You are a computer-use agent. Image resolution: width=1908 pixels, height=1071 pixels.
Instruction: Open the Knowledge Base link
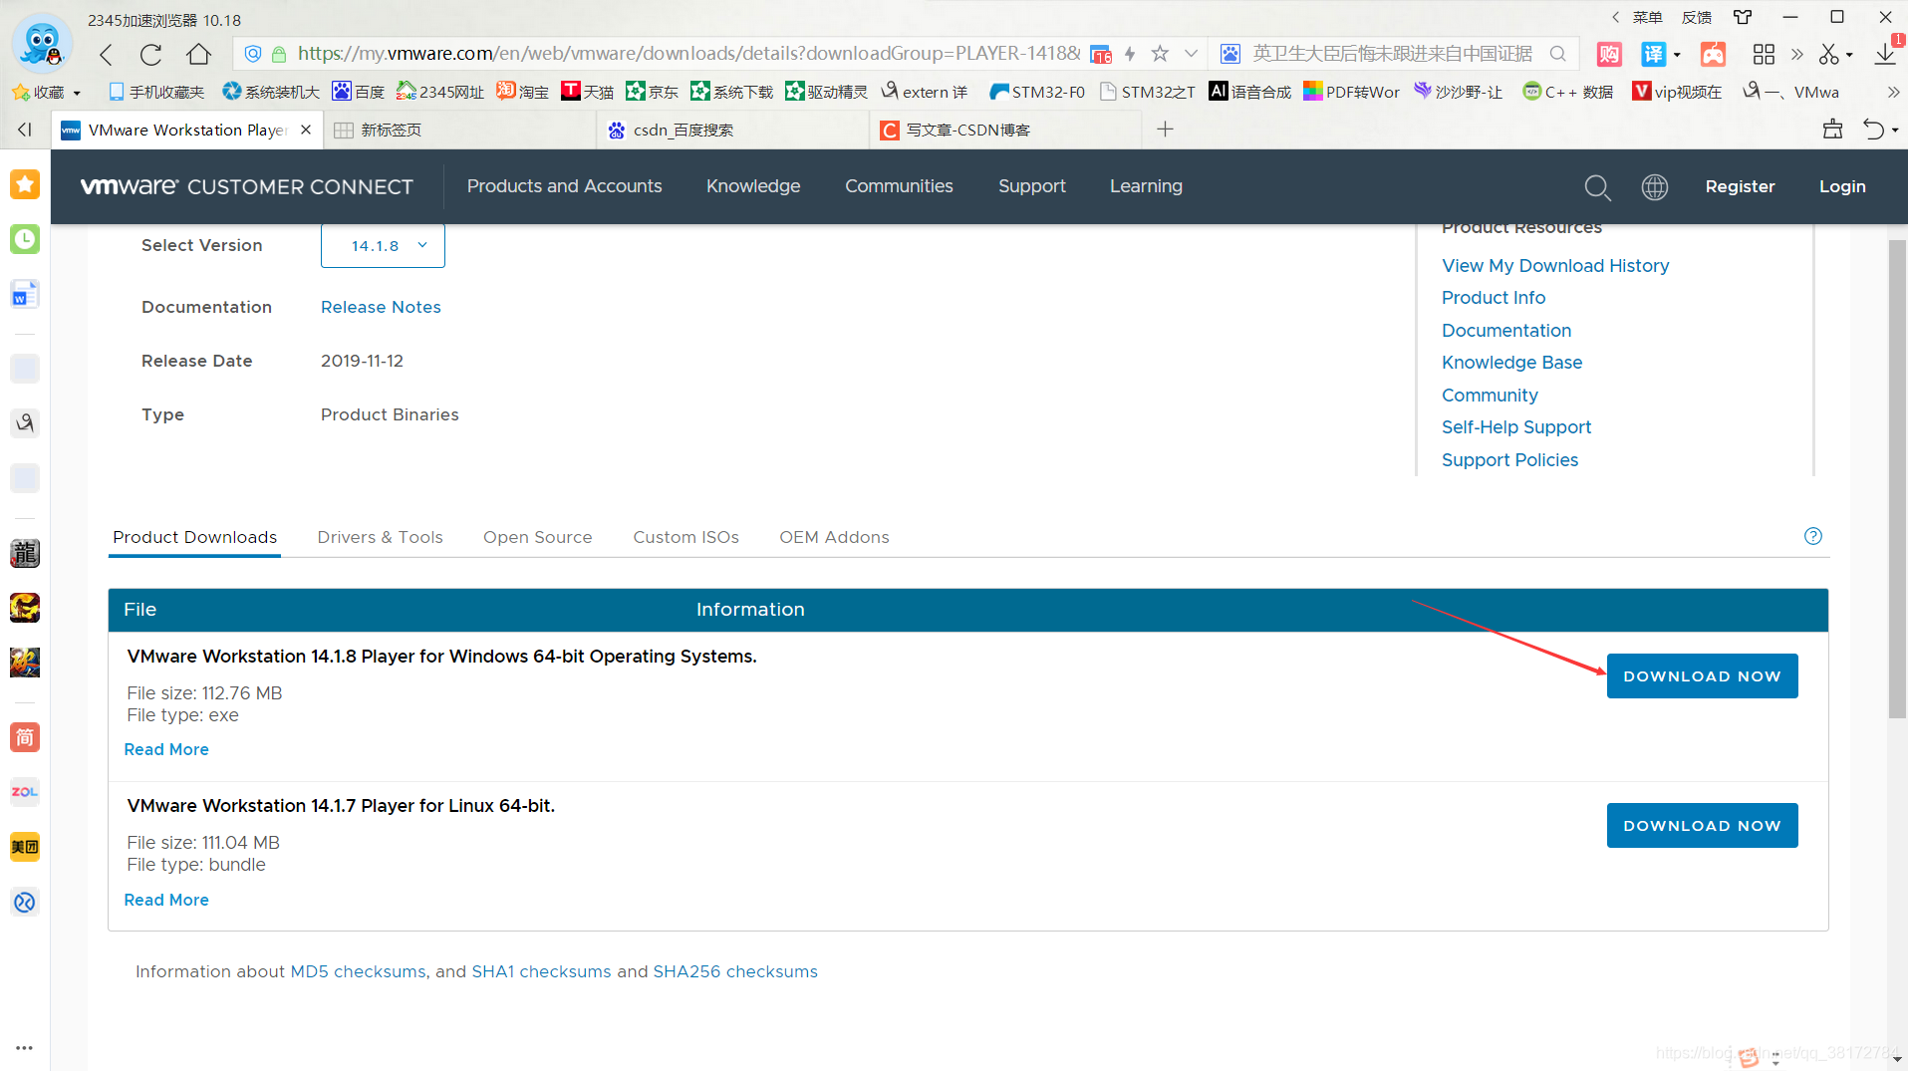[x=1511, y=362]
